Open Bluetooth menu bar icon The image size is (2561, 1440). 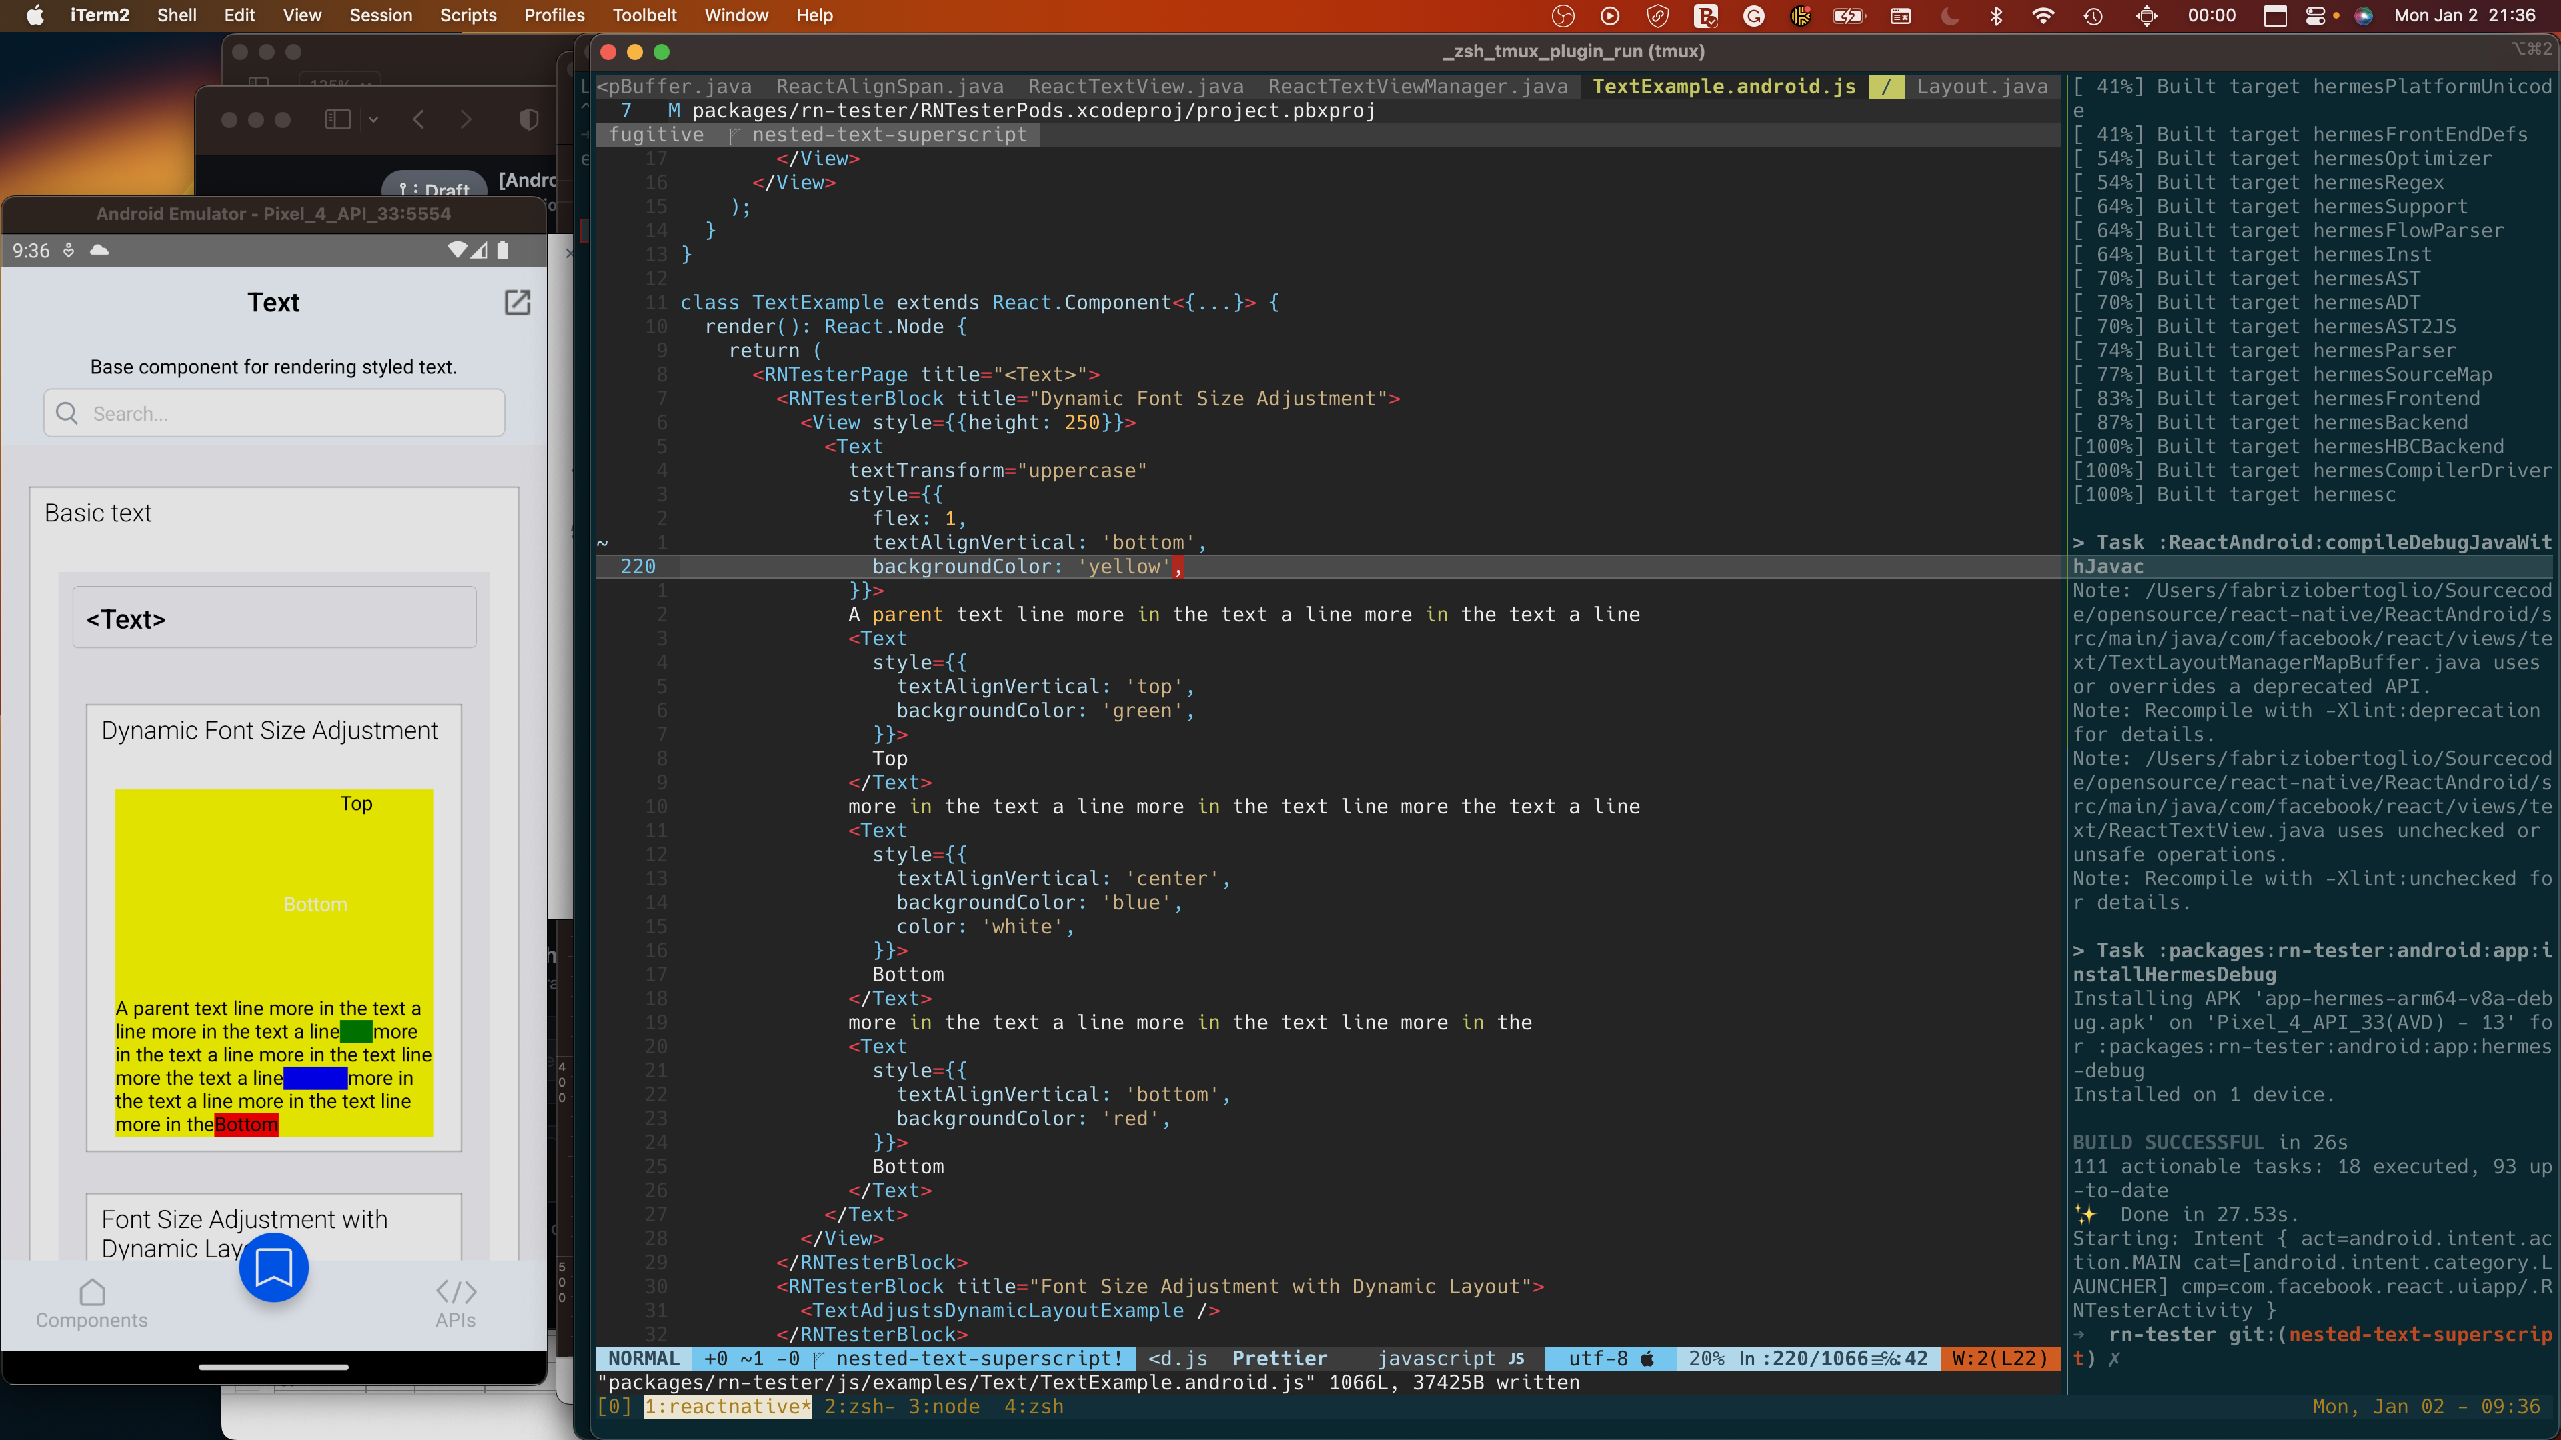point(1995,16)
